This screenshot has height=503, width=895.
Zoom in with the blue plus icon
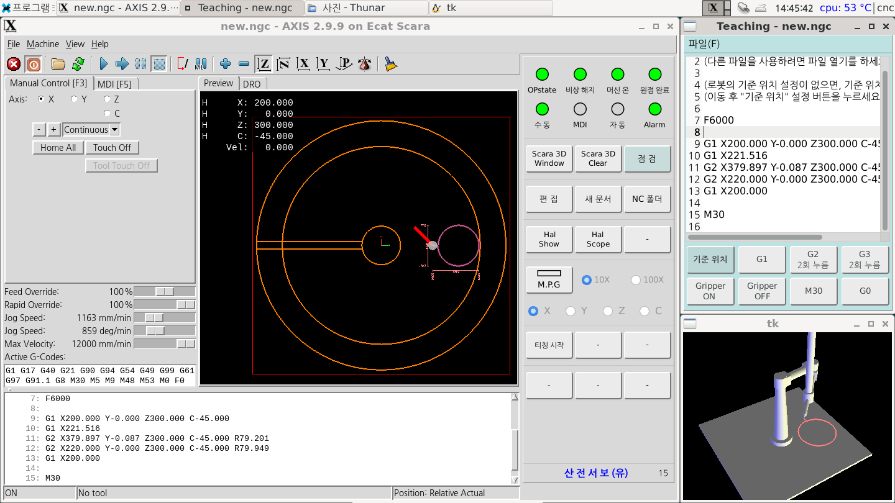coord(225,64)
